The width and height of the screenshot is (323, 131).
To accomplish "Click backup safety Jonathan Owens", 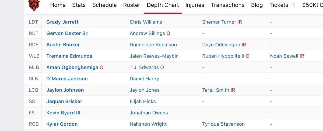I will (x=149, y=113).
